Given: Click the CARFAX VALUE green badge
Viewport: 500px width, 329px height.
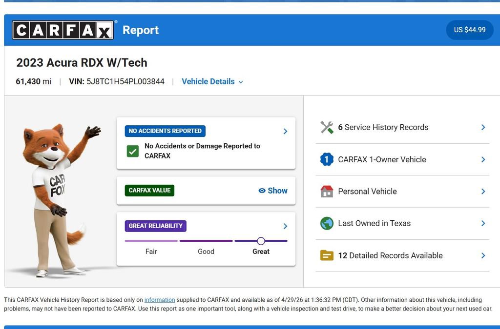Looking at the screenshot, I should (149, 191).
